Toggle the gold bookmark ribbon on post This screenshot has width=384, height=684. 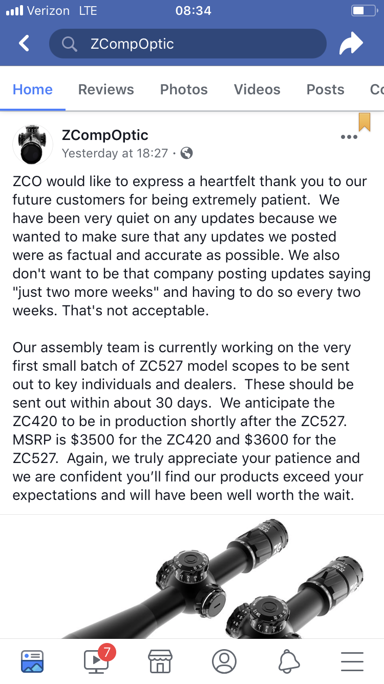click(x=364, y=122)
